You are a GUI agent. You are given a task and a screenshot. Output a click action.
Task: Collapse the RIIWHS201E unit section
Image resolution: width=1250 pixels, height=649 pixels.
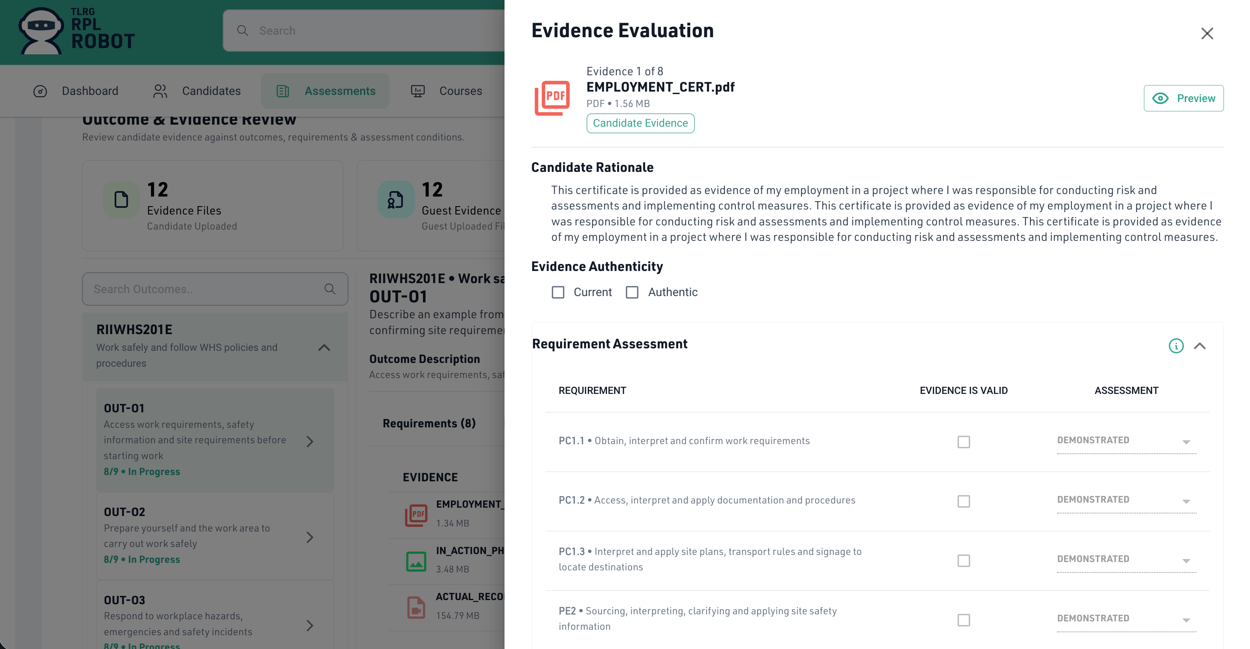(324, 347)
